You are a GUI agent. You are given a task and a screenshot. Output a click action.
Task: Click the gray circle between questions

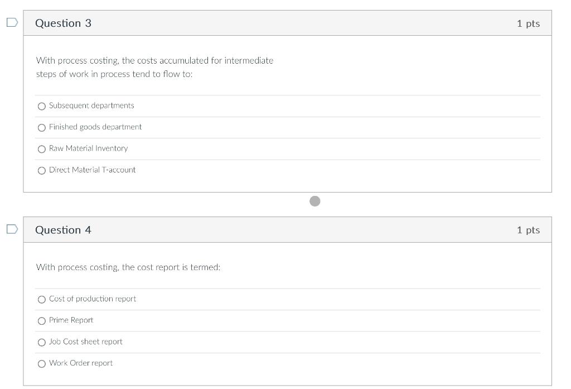(x=315, y=201)
